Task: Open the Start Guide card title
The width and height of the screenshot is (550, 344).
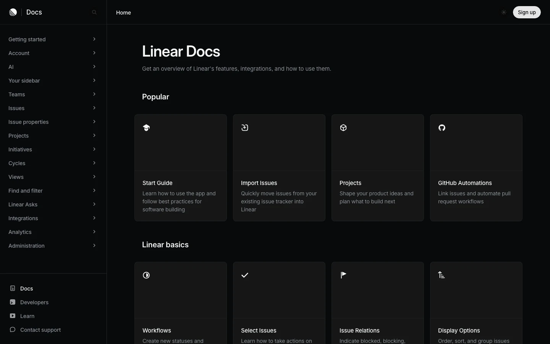Action: [x=157, y=183]
